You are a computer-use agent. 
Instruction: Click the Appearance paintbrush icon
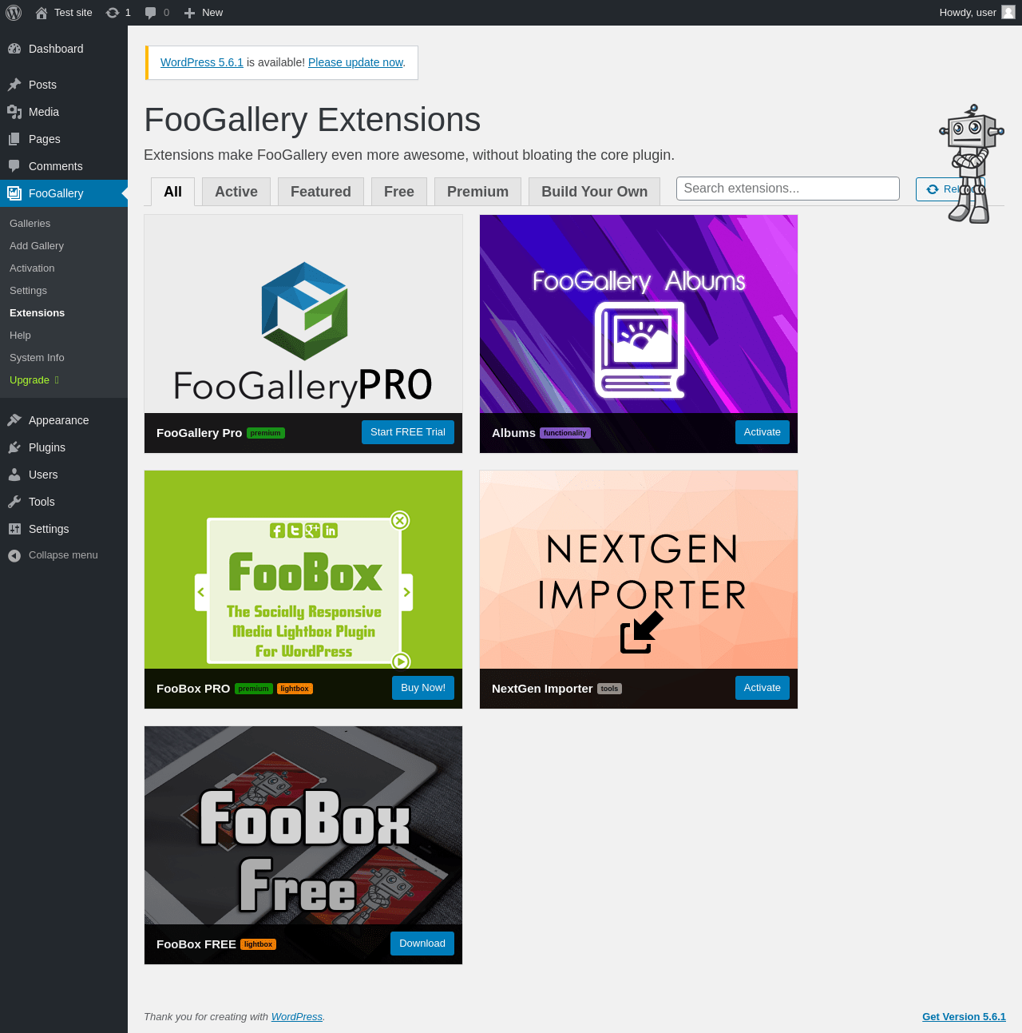pyautogui.click(x=14, y=420)
